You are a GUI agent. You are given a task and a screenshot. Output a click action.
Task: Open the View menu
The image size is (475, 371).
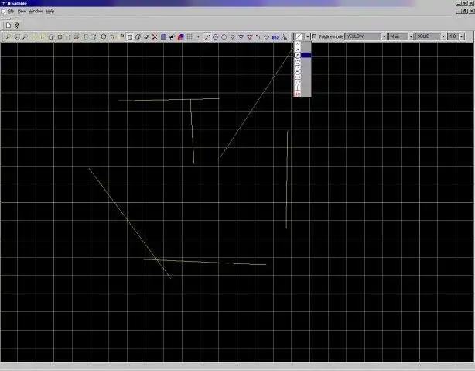[22, 11]
